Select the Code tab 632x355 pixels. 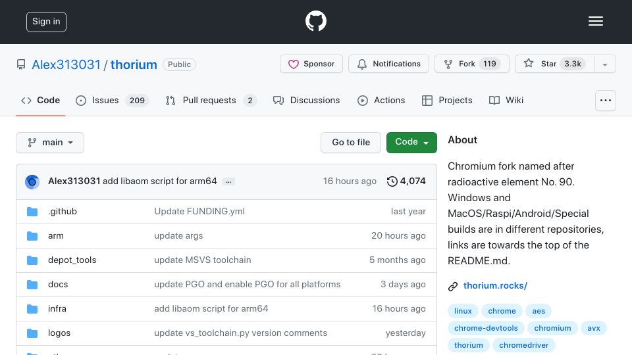40,100
